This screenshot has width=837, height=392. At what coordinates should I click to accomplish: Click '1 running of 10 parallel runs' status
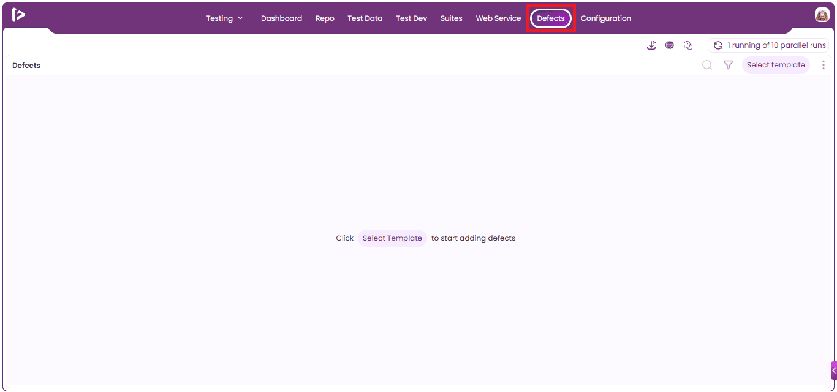coord(768,45)
